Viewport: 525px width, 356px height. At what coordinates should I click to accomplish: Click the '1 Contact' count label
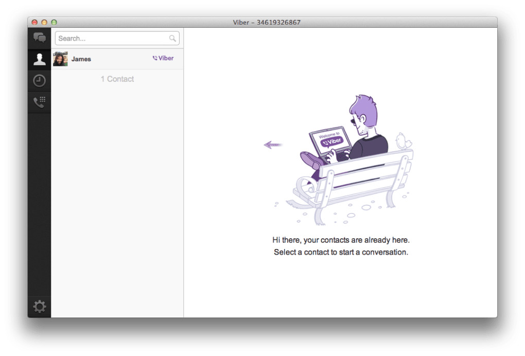(x=117, y=79)
